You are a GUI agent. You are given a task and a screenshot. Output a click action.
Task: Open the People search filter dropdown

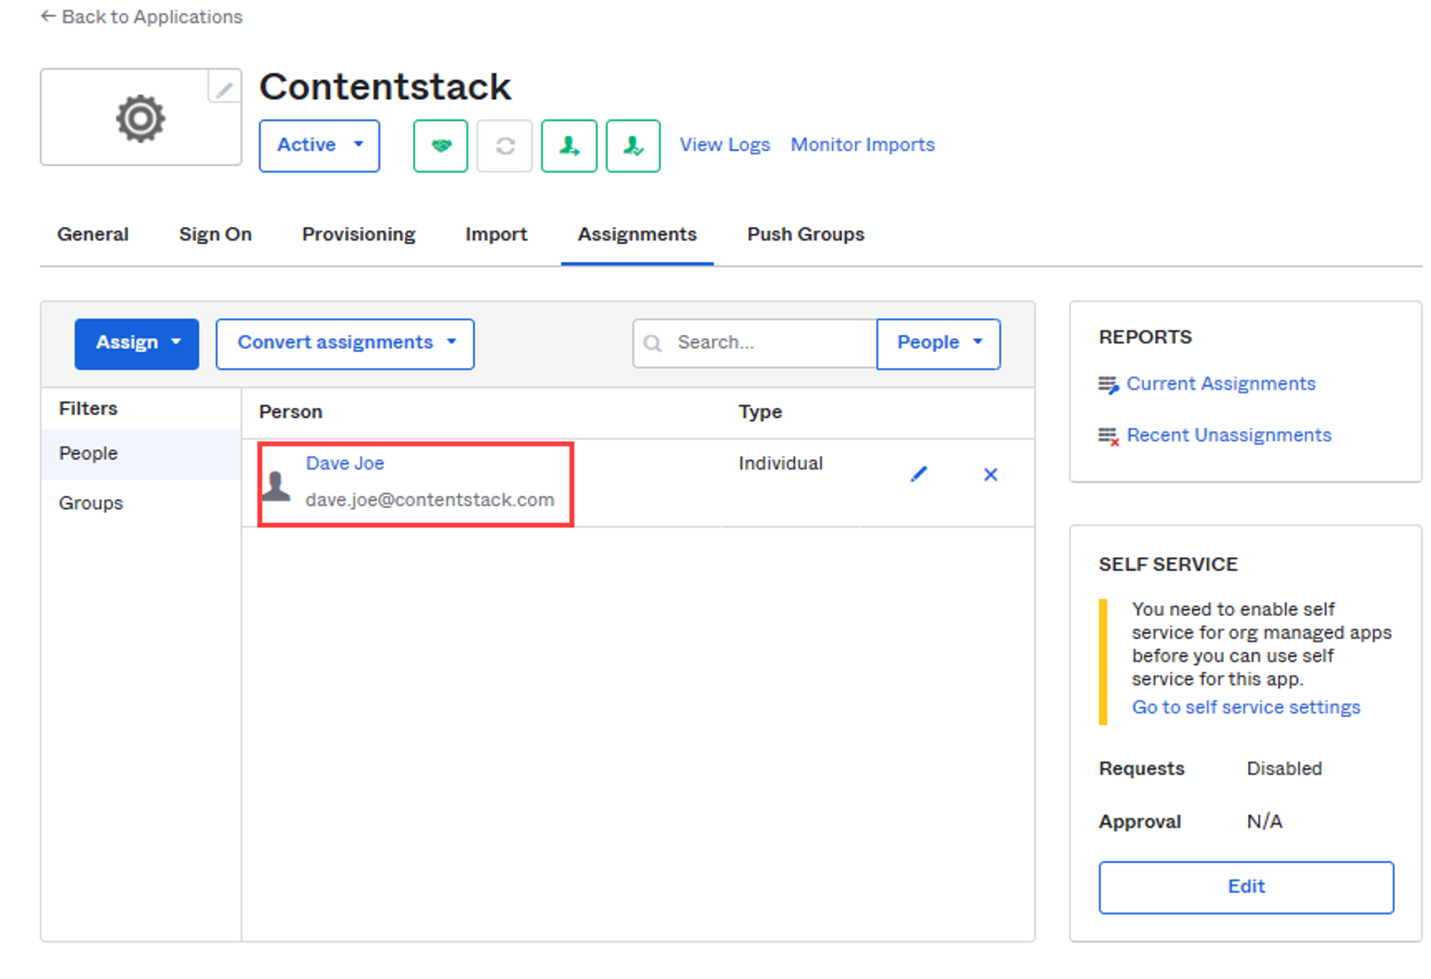tap(939, 344)
